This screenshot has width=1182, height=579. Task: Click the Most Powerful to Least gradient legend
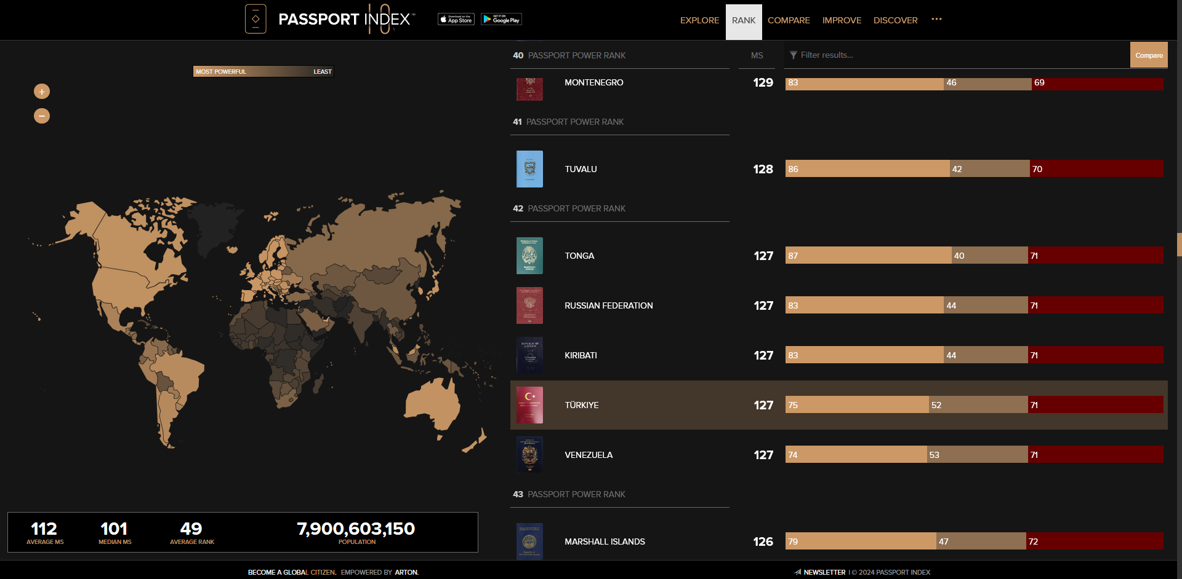pyautogui.click(x=263, y=72)
